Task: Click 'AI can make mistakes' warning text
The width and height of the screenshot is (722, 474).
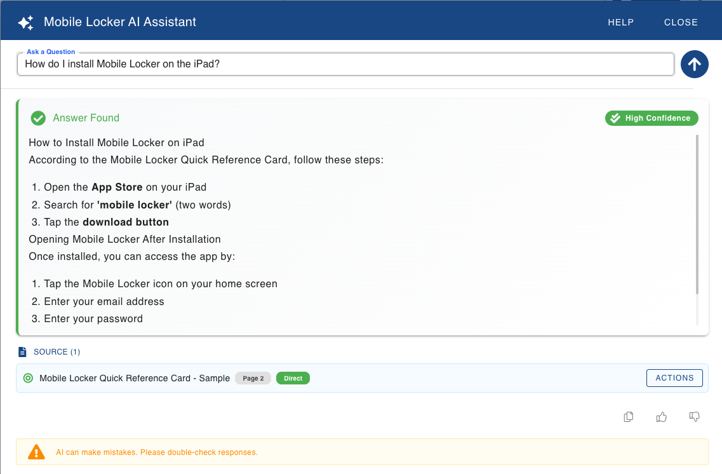Action: tap(157, 452)
